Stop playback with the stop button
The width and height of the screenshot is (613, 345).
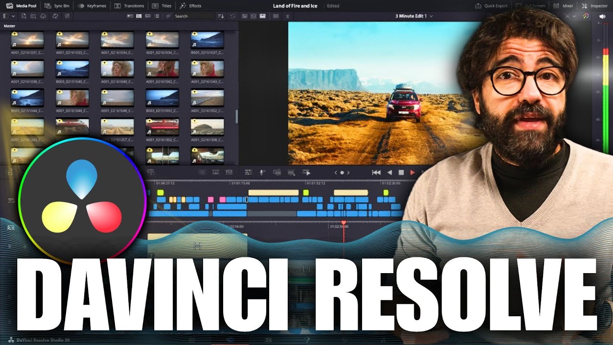pyautogui.click(x=401, y=172)
